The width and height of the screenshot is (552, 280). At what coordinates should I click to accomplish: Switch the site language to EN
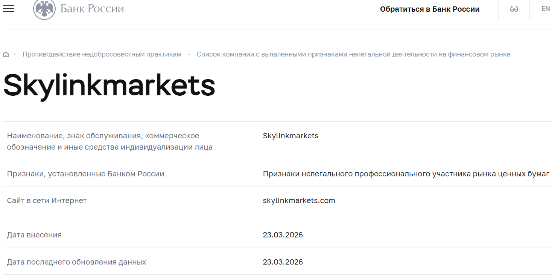point(545,8)
